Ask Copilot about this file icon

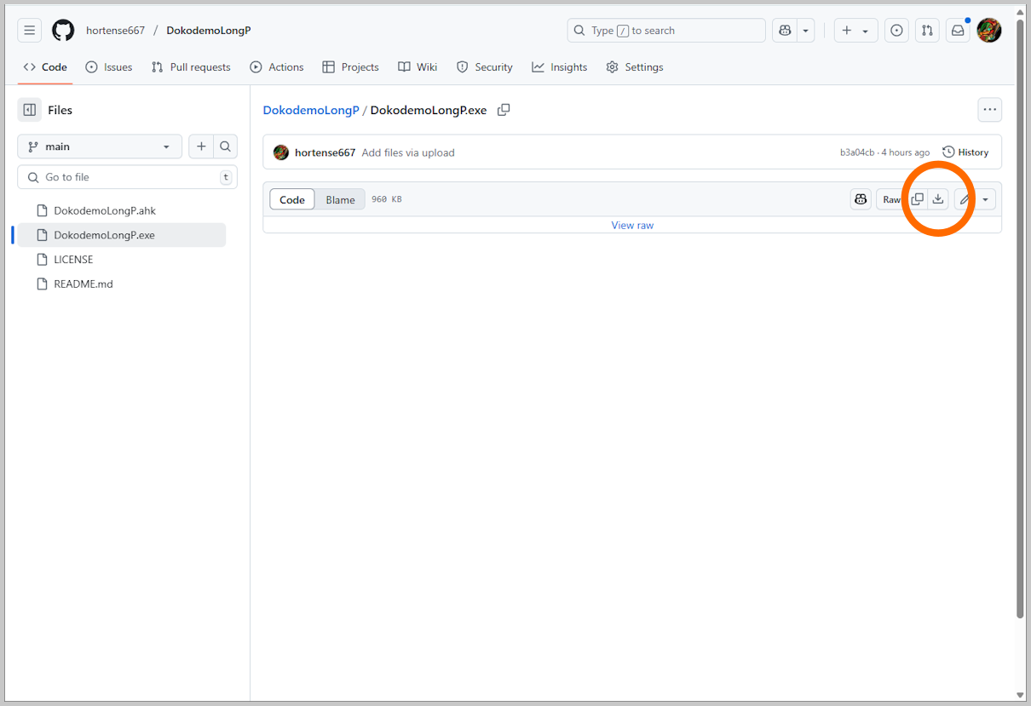(861, 199)
